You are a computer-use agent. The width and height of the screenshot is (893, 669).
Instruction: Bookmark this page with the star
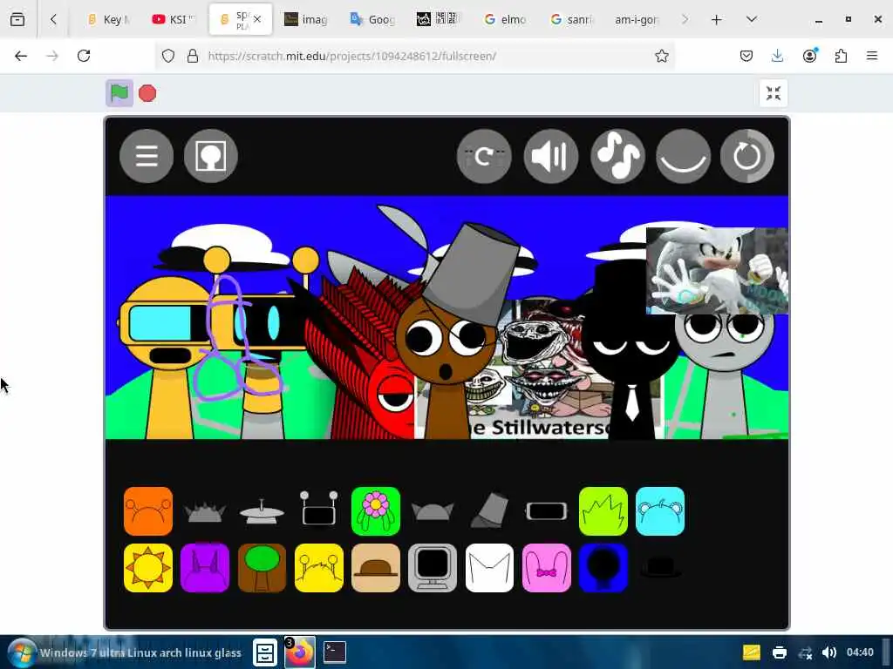click(x=661, y=56)
